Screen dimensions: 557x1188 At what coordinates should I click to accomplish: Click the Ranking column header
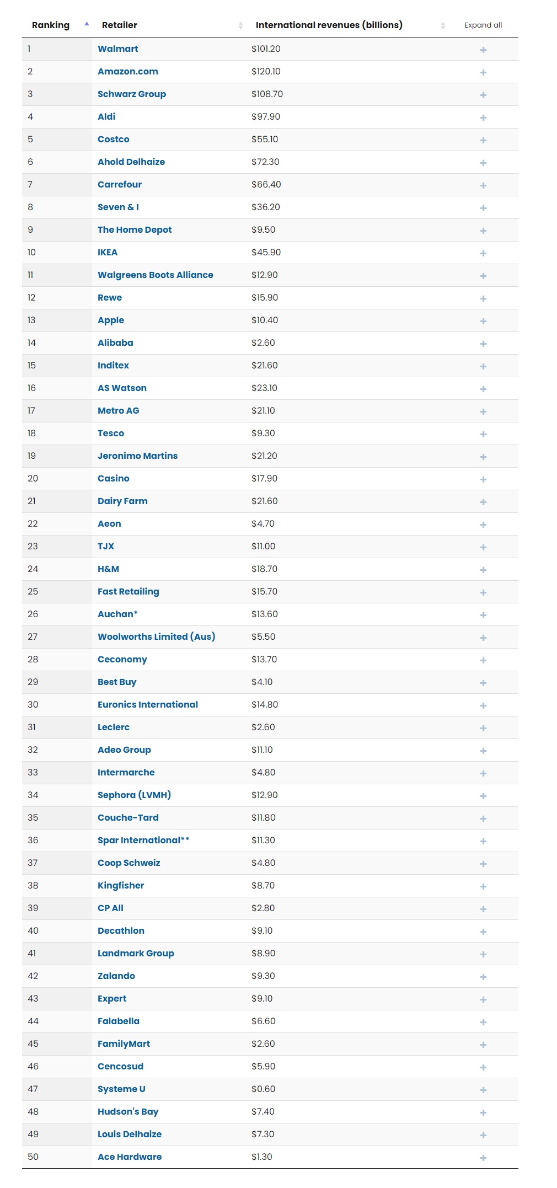[x=51, y=25]
